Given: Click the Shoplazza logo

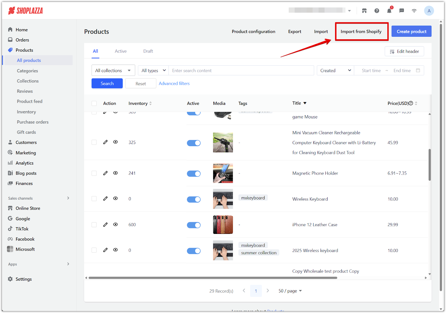Looking at the screenshot, I should point(26,11).
